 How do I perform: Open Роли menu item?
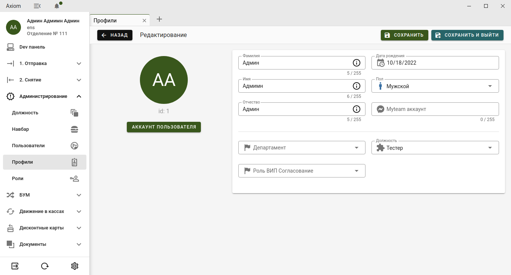(45, 179)
